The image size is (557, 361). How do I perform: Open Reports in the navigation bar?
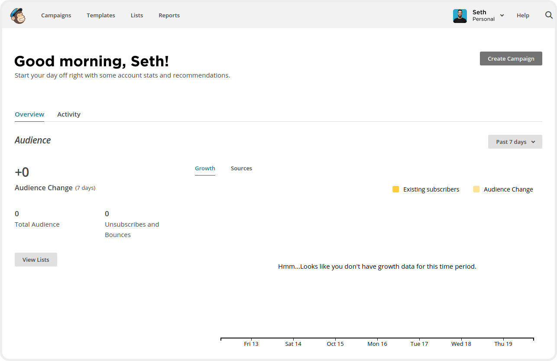[169, 15]
